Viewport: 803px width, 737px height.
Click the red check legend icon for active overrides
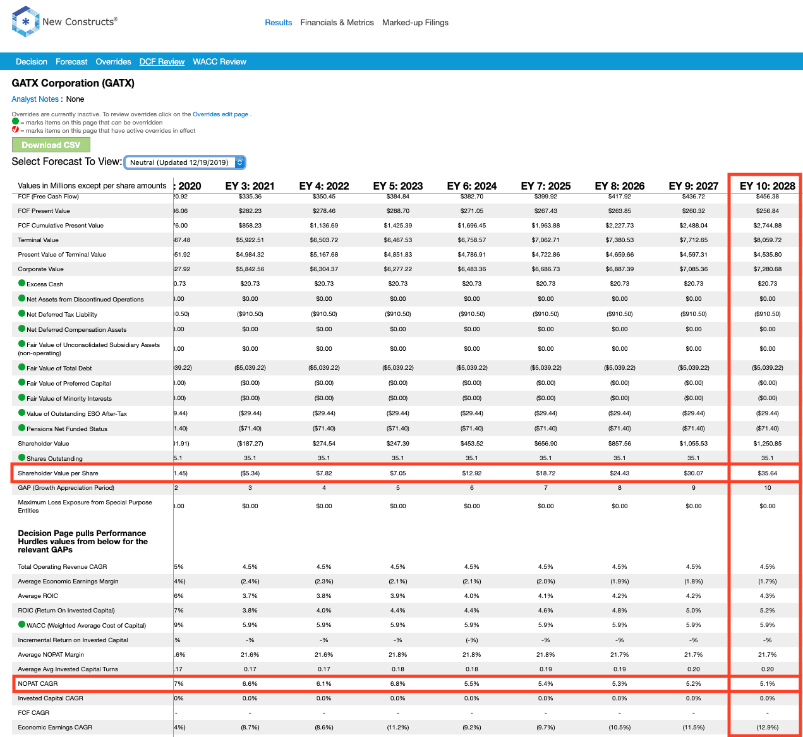[x=15, y=130]
